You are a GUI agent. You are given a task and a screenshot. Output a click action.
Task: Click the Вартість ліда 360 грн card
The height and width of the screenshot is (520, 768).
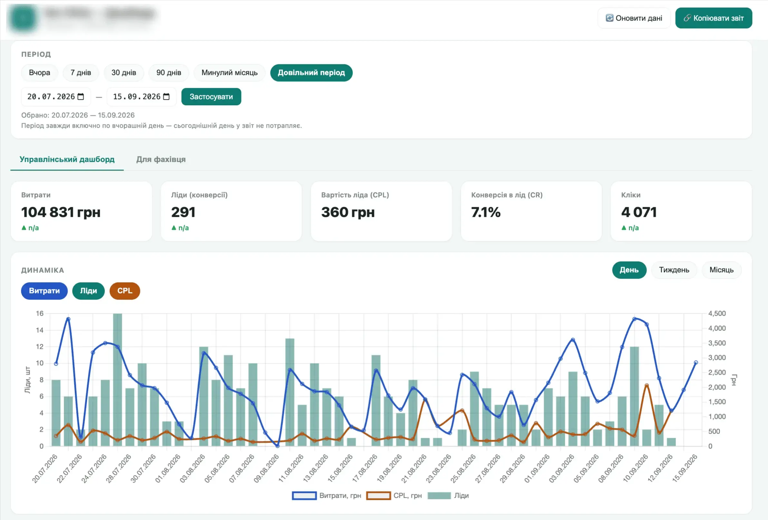(381, 211)
